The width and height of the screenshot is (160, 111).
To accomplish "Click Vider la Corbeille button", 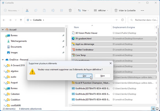I will click(x=125, y=11).
